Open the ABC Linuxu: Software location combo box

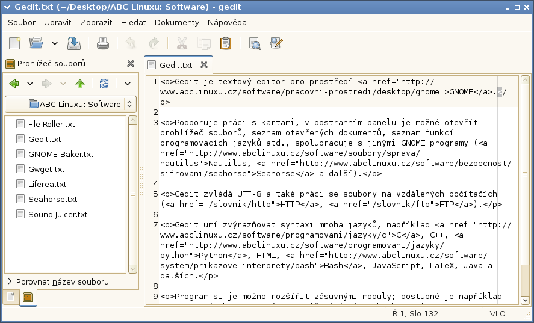pos(71,104)
